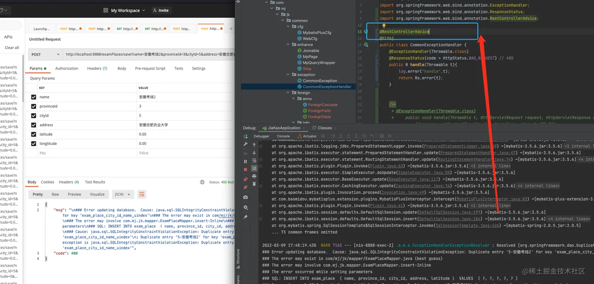This screenshot has width=594, height=284.
Task: Click Clear all in history sidebar
Action: coord(12,48)
